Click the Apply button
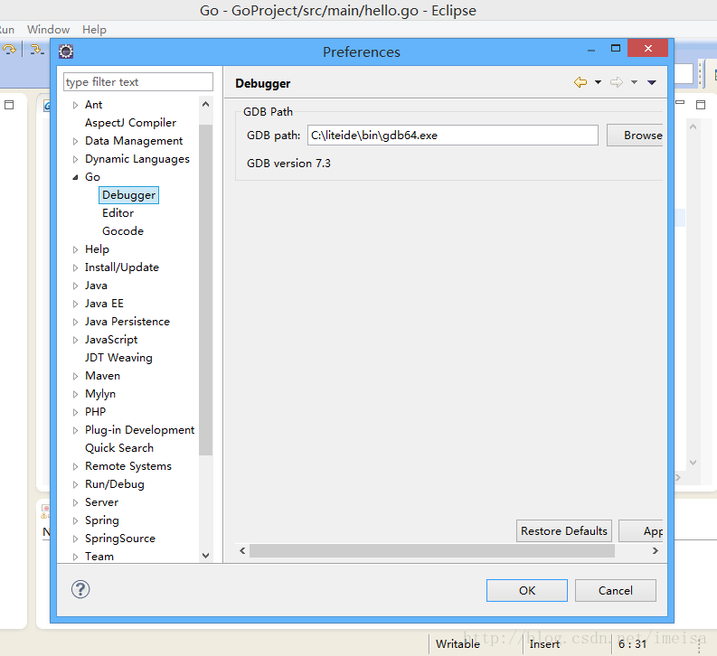This screenshot has height=656, width=717. (x=641, y=530)
